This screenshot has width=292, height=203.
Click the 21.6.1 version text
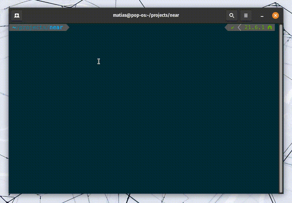pyautogui.click(x=254, y=28)
